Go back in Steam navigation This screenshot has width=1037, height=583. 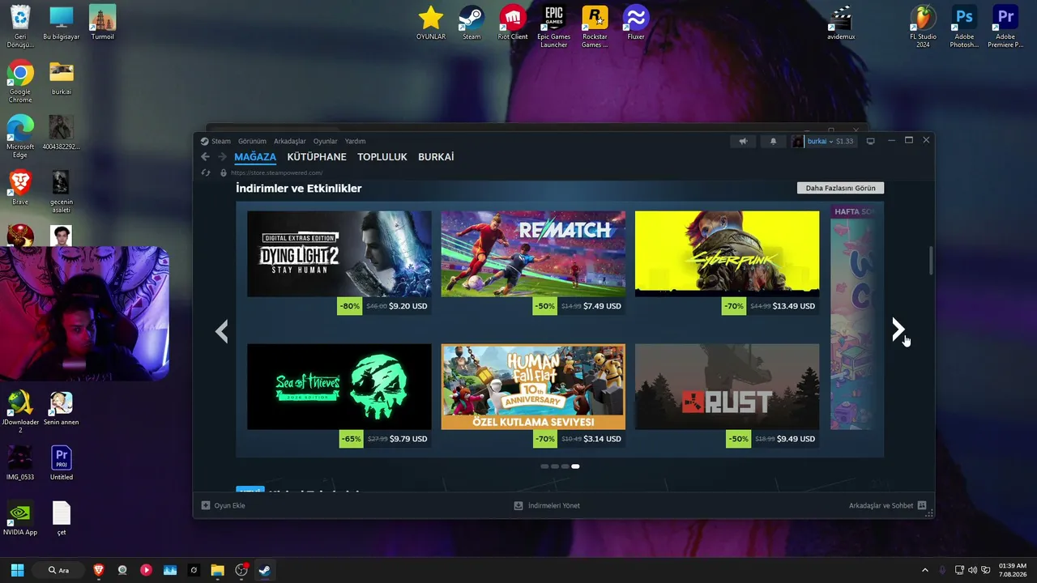tap(205, 157)
